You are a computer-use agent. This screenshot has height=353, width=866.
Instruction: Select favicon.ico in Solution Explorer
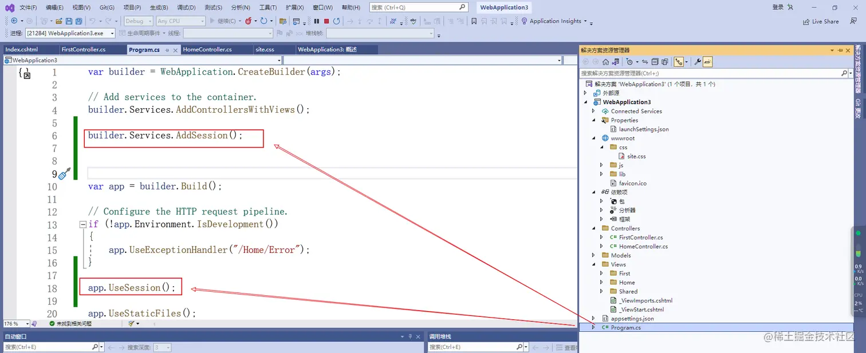(x=633, y=183)
